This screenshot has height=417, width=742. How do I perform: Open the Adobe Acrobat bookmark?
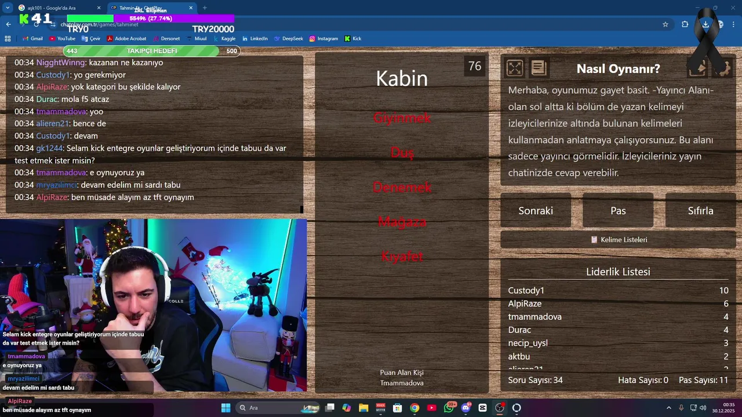pyautogui.click(x=126, y=39)
